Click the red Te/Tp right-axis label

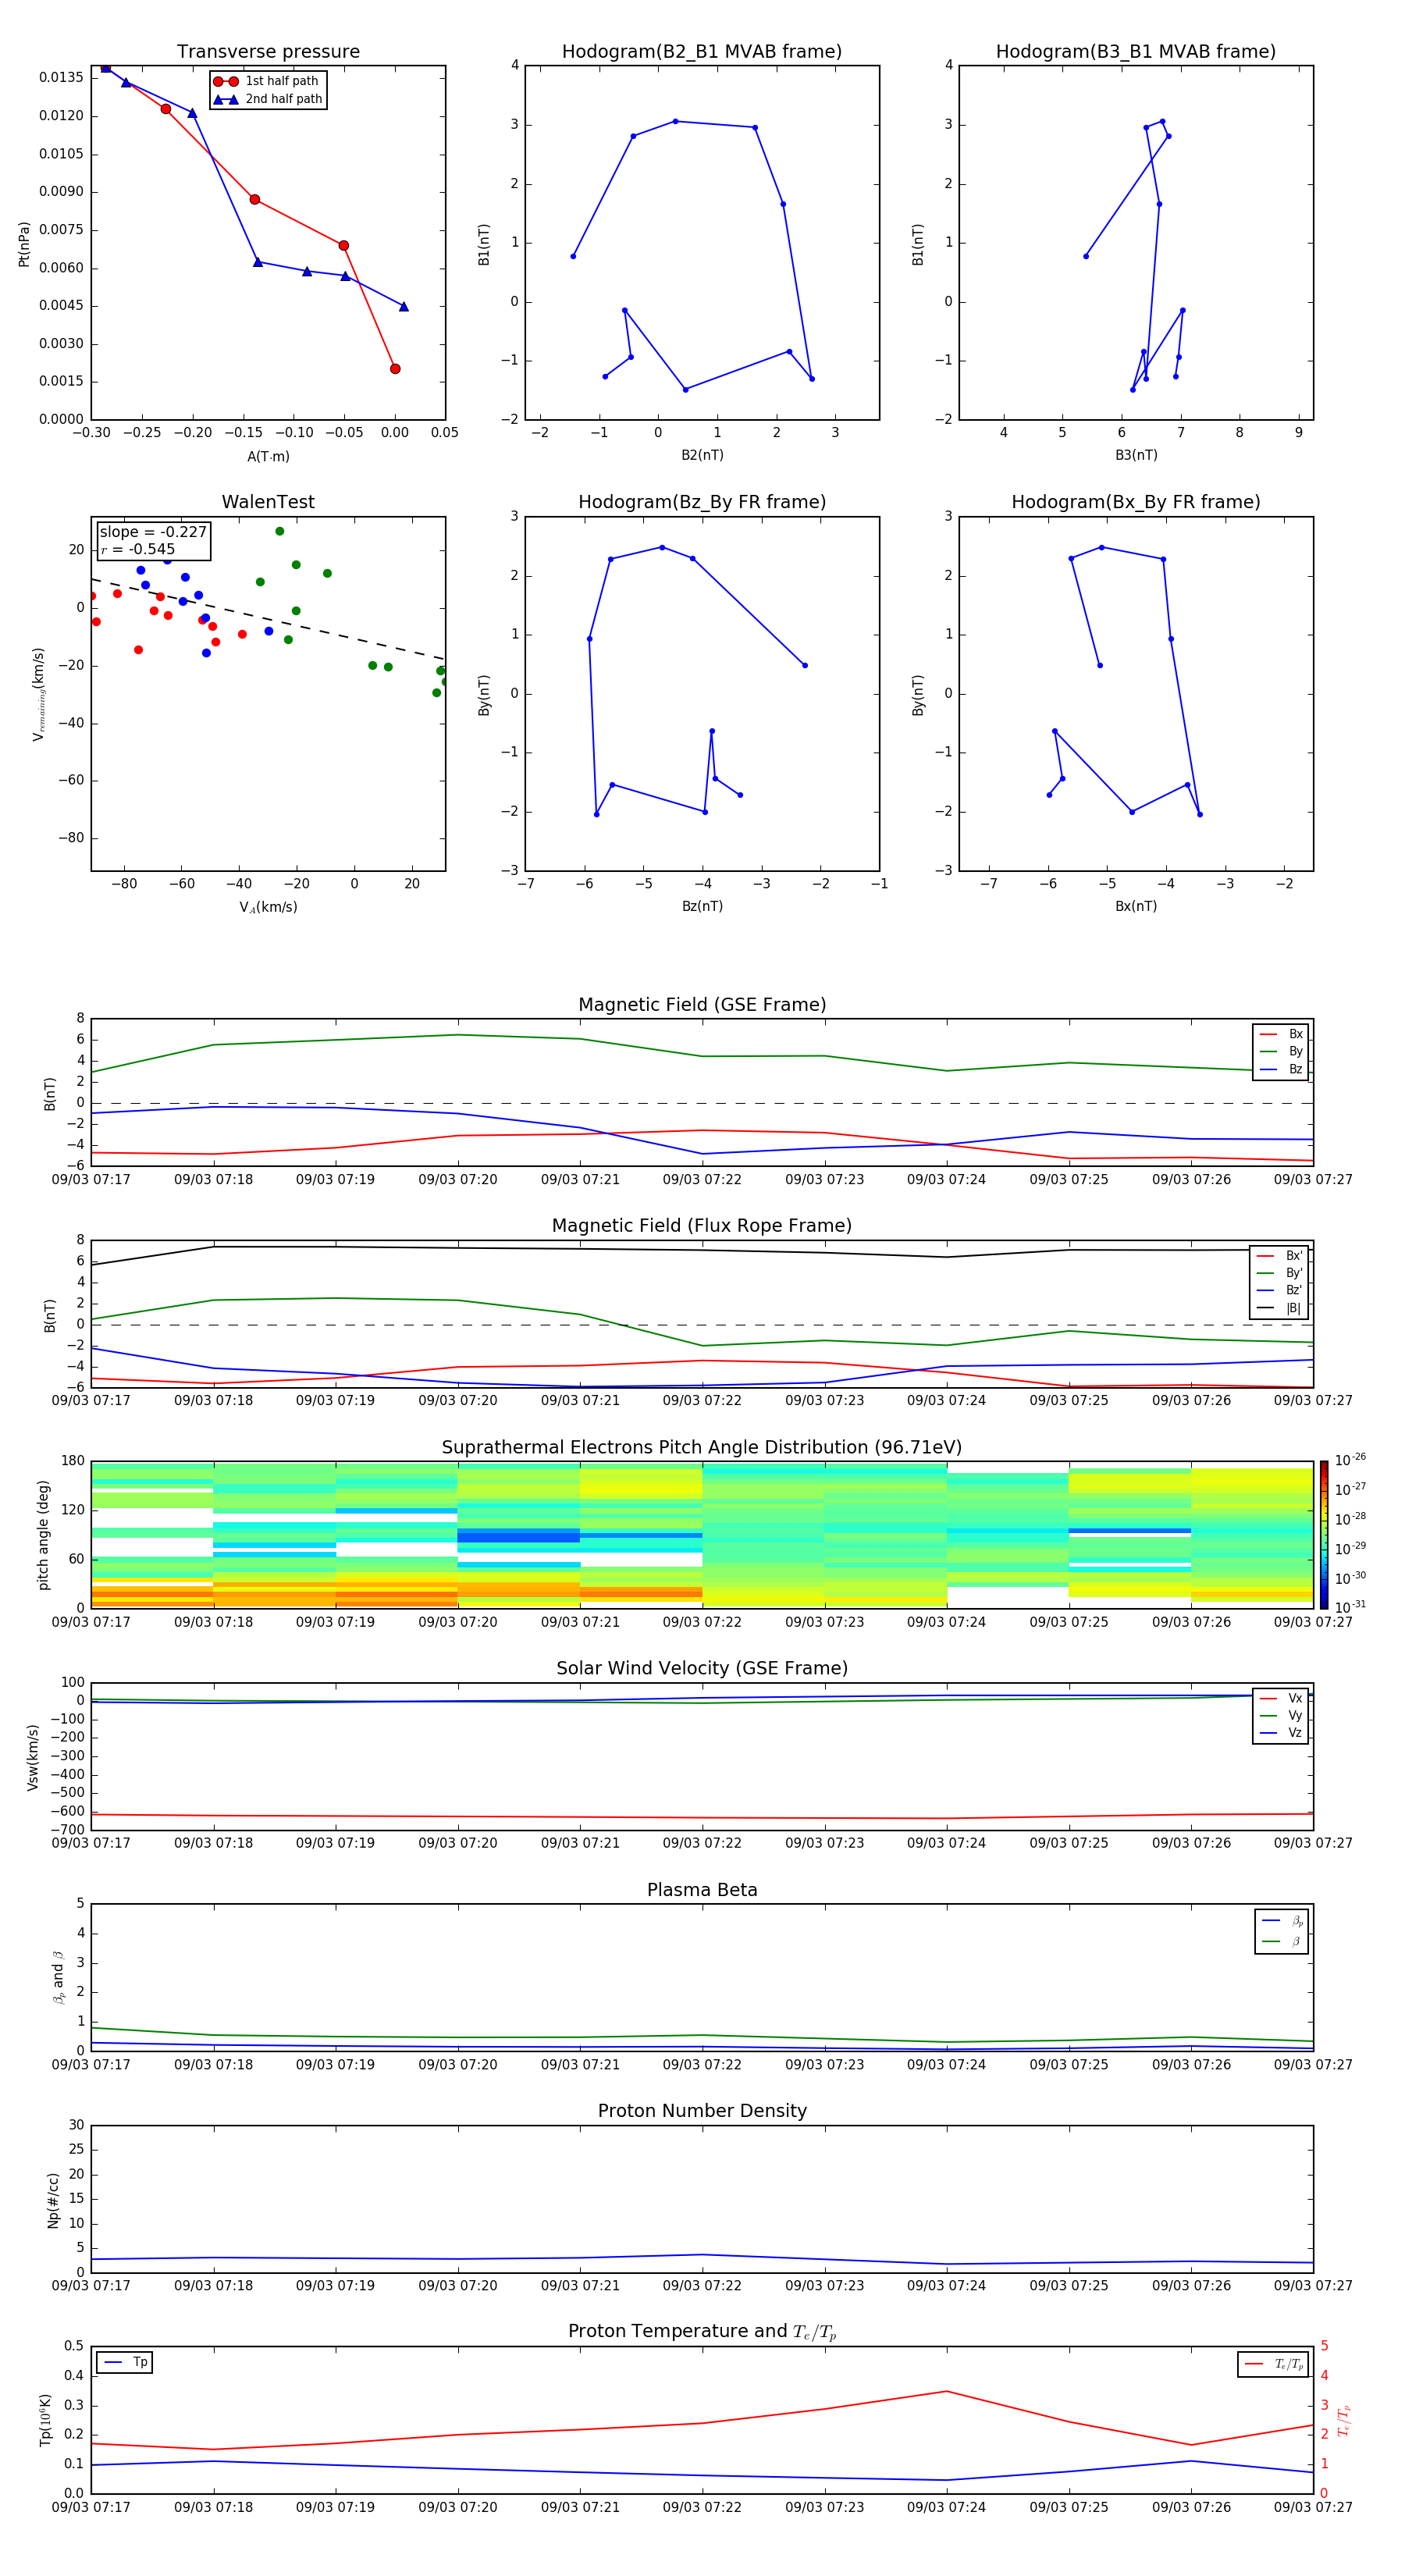point(1343,2420)
